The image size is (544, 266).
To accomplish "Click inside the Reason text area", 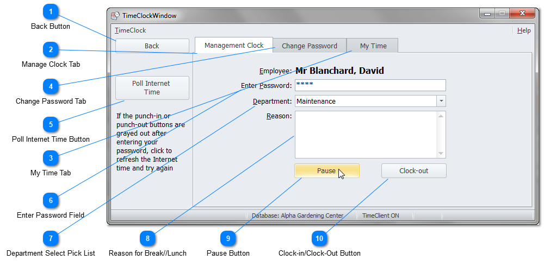I will point(366,134).
